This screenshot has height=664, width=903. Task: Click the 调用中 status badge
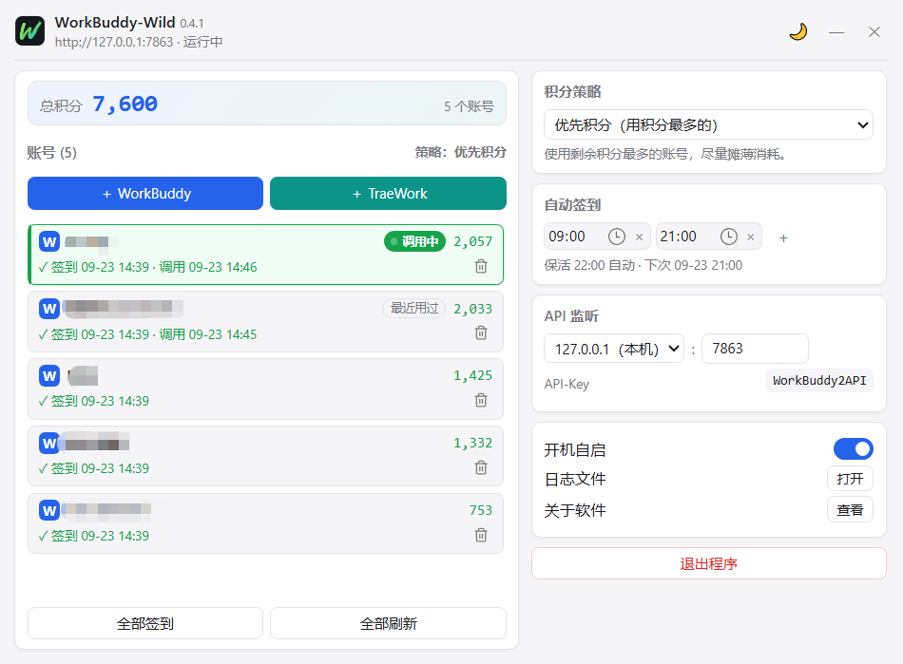(414, 241)
